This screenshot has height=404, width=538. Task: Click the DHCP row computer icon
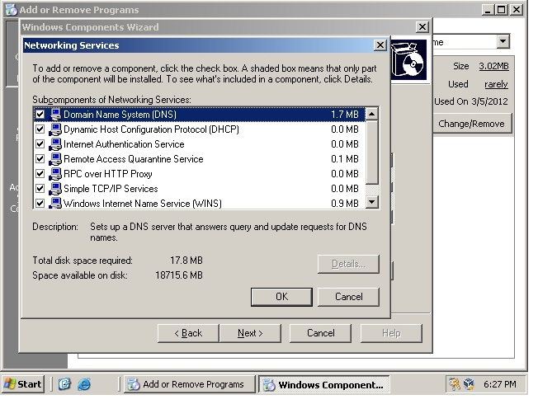click(x=55, y=129)
